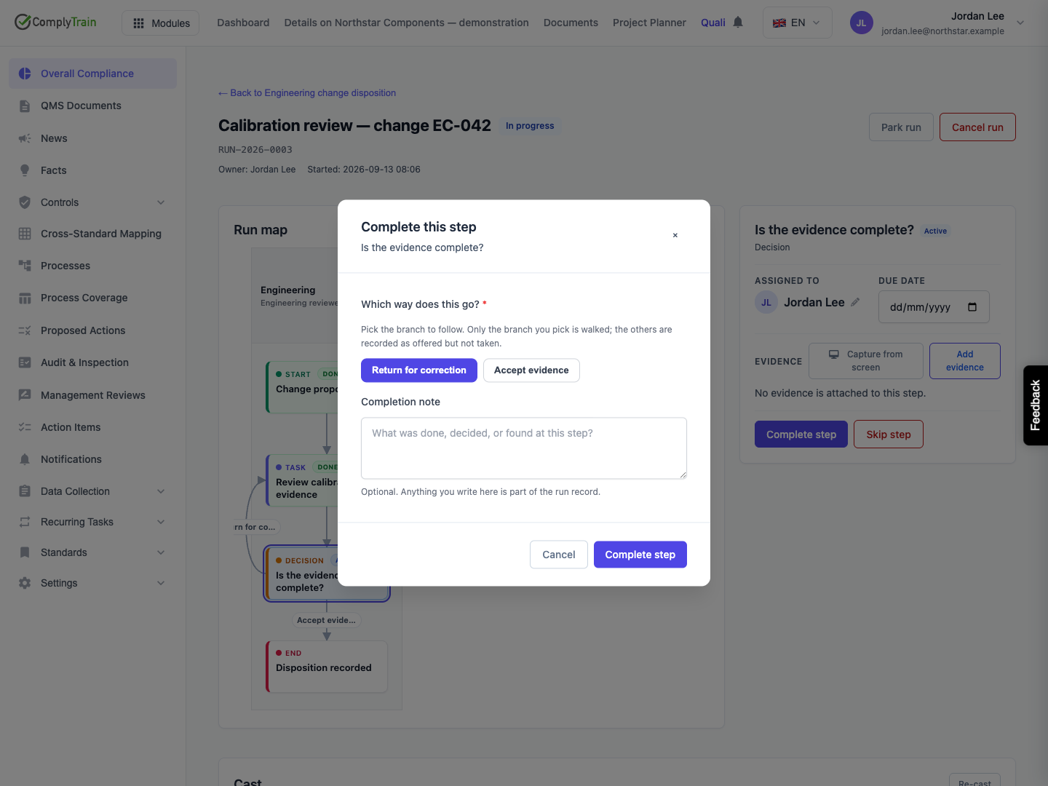1048x786 pixels.
Task: Click the Action Items checklist icon
Action: tap(25, 427)
